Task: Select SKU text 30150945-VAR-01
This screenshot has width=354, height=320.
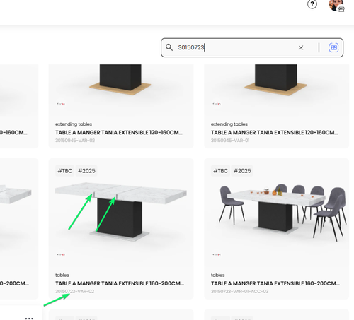Action: point(230,141)
